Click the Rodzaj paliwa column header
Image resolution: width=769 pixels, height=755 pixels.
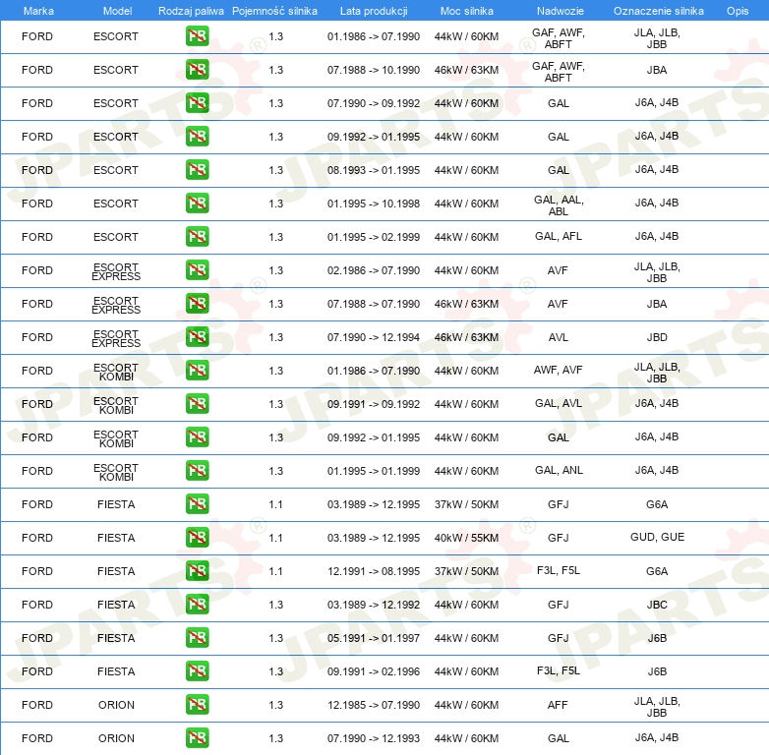[191, 11]
